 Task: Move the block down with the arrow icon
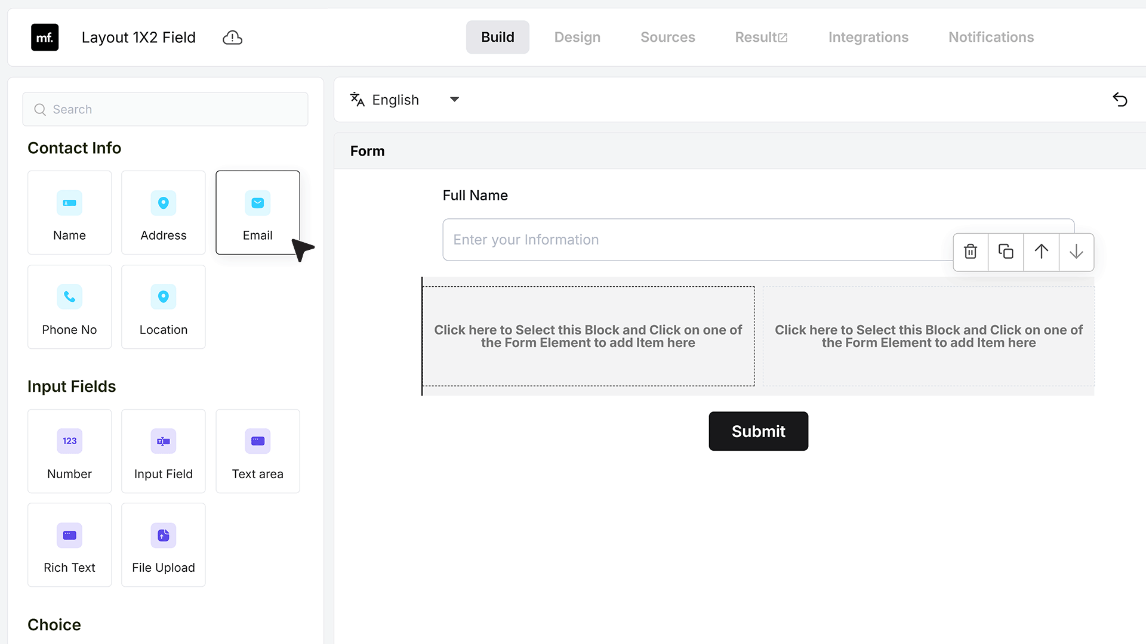1076,252
